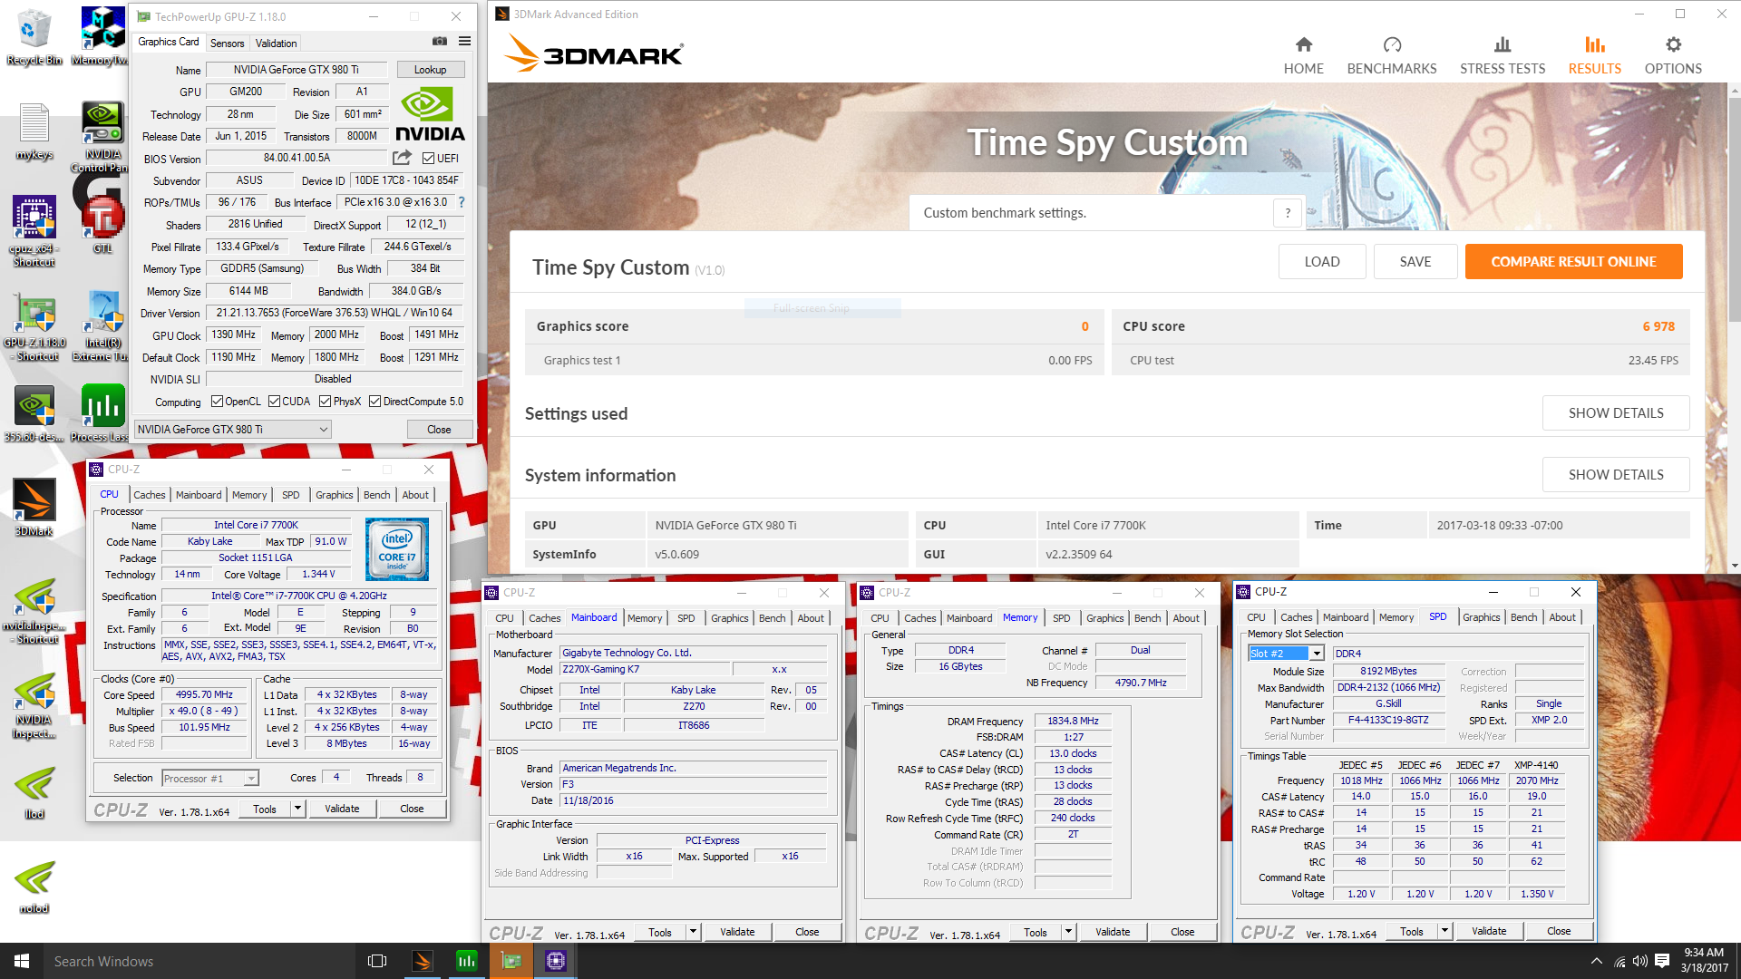Toggle the CUDA checkbox in GPU-Z
Screen dimensions: 1741x979
(274, 402)
